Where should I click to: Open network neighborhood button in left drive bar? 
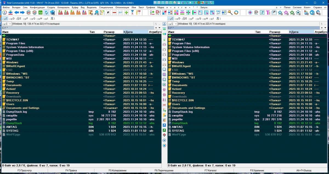point(53,19)
